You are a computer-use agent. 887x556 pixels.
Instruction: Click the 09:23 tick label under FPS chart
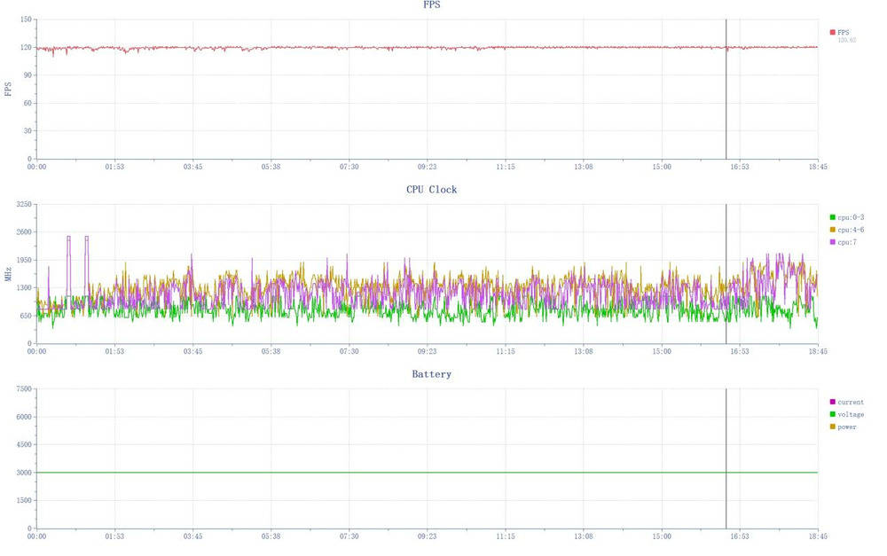click(427, 167)
